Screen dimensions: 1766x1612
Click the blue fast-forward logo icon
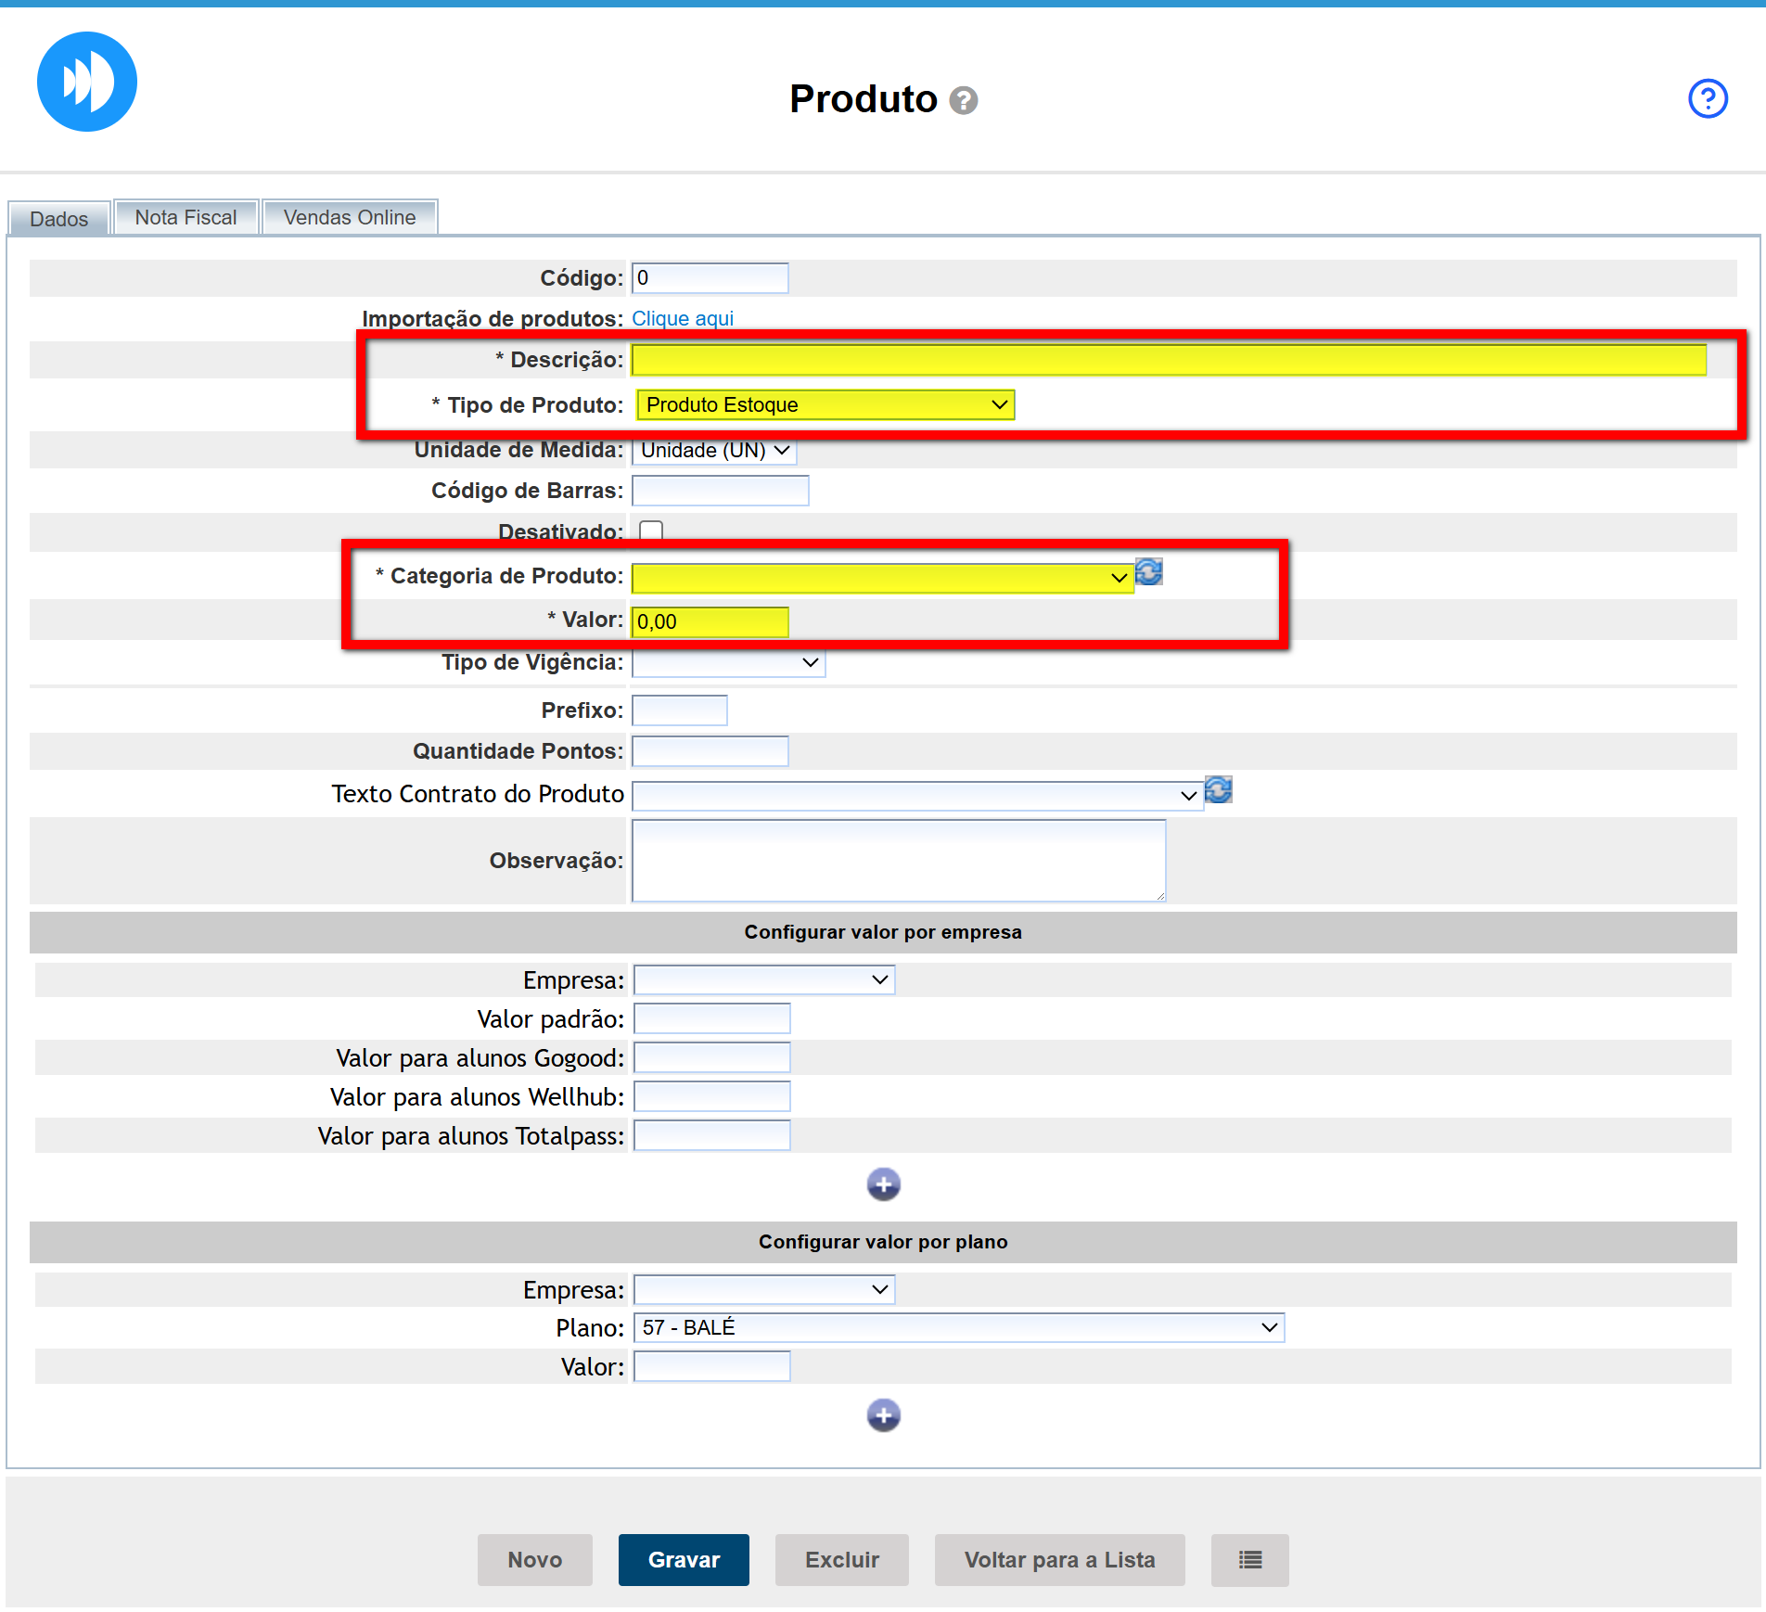(x=87, y=82)
